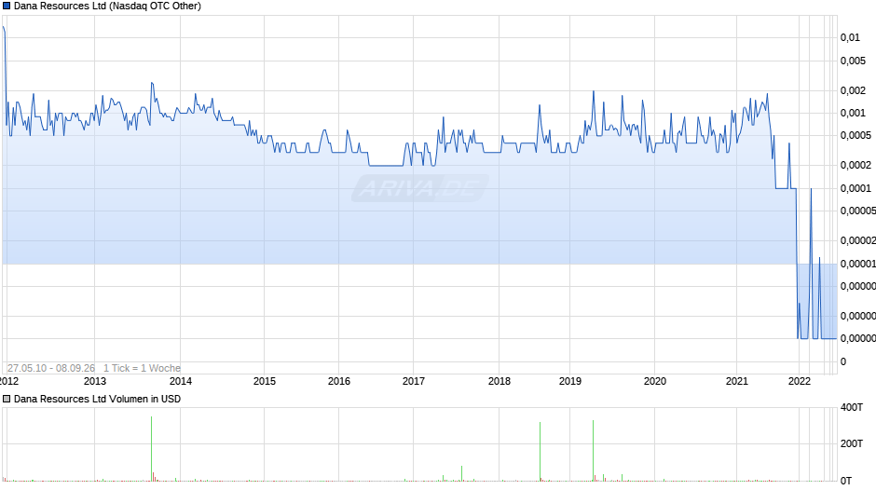Image resolution: width=876 pixels, height=490 pixels.
Task: Select the 'Dana Resources Ltd Volumen in USD' label
Action: [x=97, y=399]
